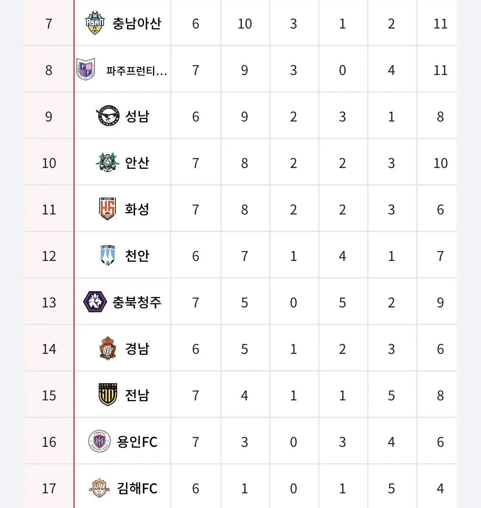Viewport: 481px width, 508px height.
Task: Select the rank 12 cell for 천안
Action: click(x=49, y=256)
